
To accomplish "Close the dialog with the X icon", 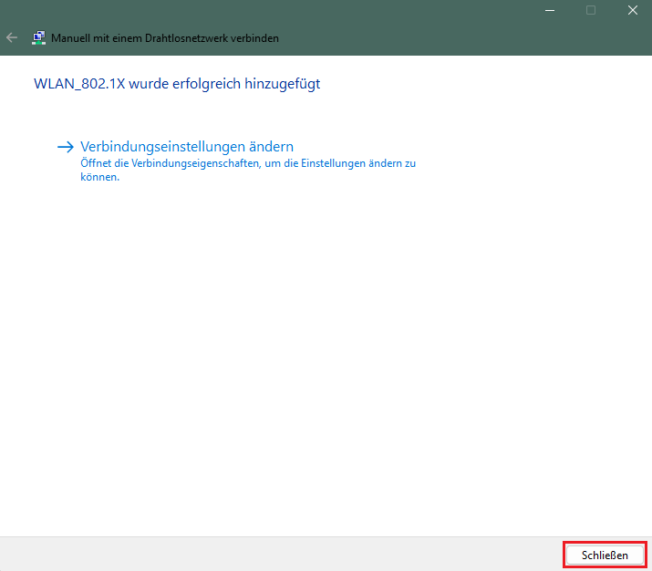I will (x=632, y=10).
